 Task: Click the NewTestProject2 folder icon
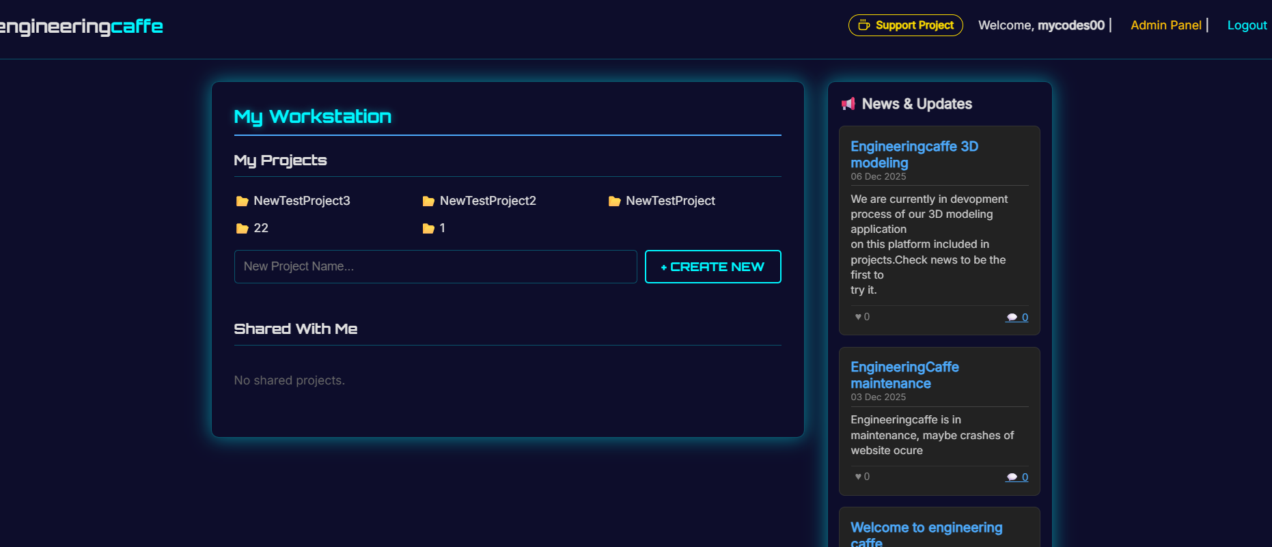pos(428,201)
